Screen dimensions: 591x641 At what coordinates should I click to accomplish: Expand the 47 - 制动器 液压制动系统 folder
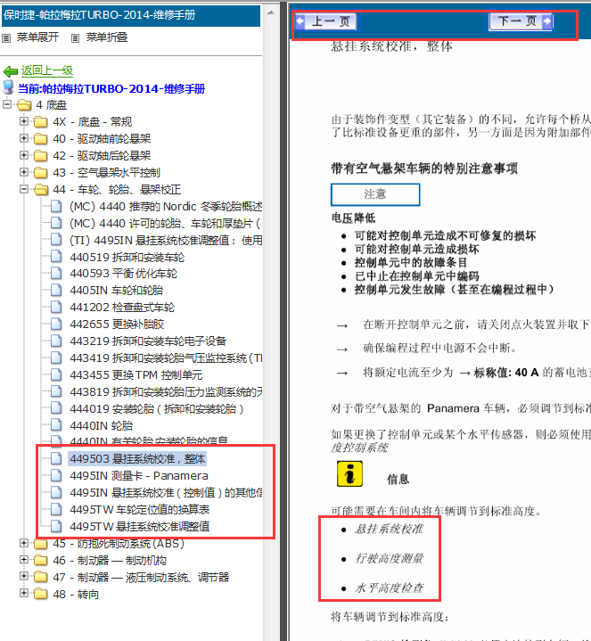tap(24, 577)
